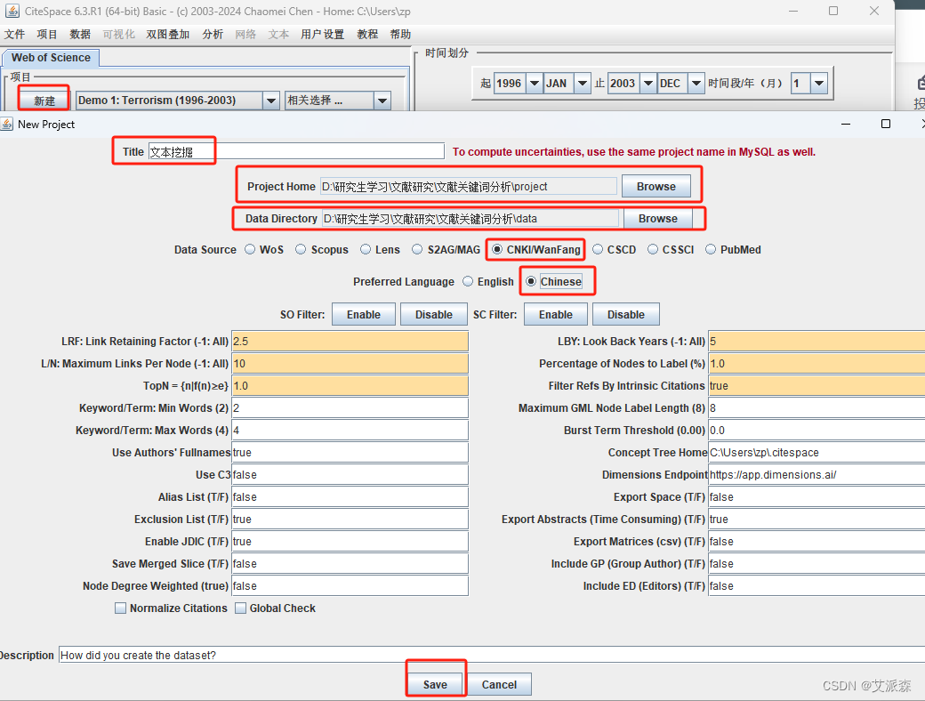Edit the Node Degree Weighted field
This screenshot has height=701, width=925.
coord(350,586)
